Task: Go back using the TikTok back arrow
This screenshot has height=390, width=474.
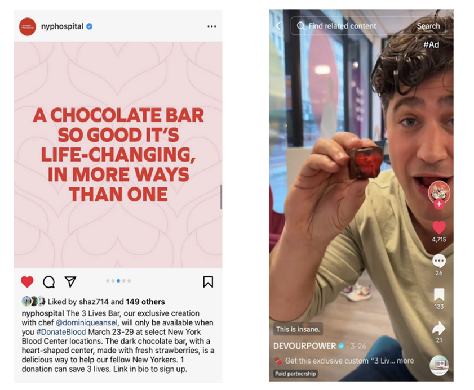Action: pos(278,26)
